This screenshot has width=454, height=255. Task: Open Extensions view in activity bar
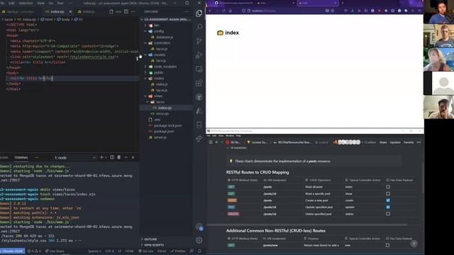click(x=199, y=84)
